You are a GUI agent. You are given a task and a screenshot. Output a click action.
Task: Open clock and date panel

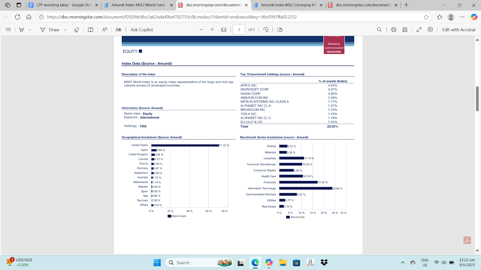(467, 262)
